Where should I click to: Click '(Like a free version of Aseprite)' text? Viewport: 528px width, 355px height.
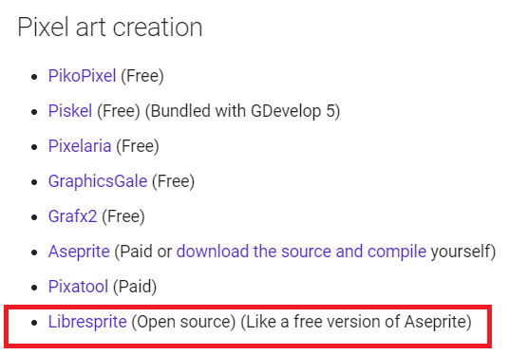coord(356,322)
